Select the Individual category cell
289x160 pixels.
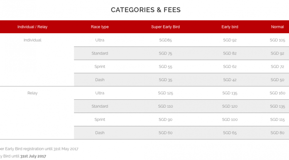click(x=32, y=40)
